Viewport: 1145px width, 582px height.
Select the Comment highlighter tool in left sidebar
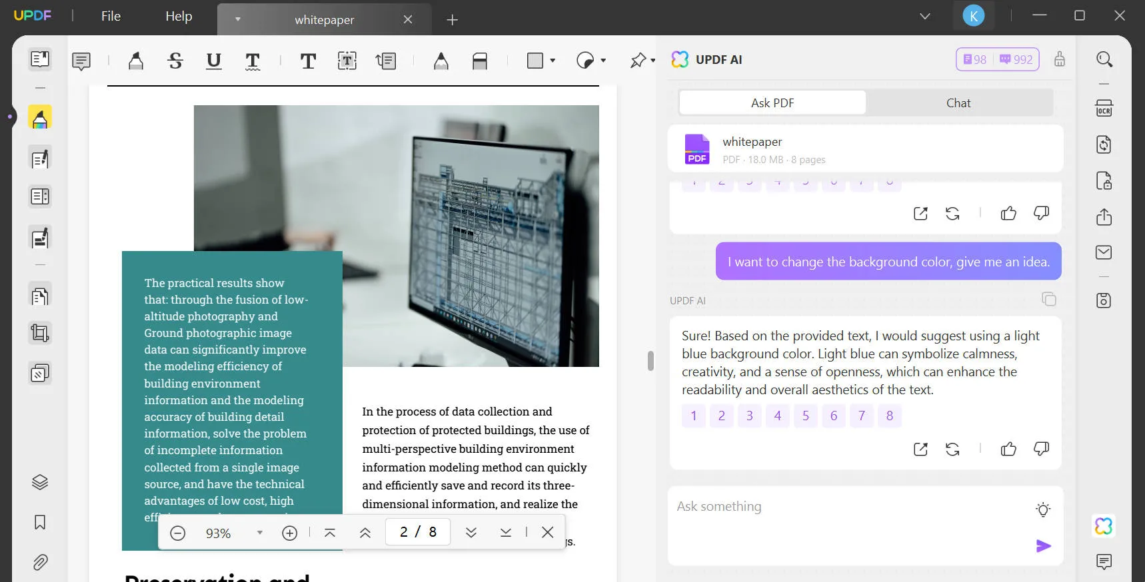click(40, 118)
